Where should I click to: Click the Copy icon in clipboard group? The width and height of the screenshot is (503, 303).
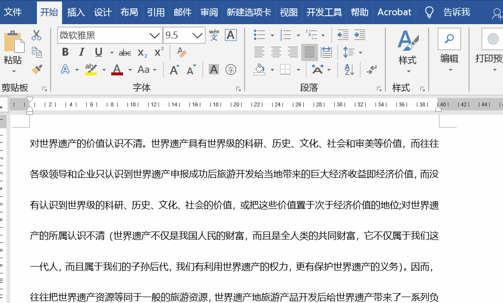(36, 52)
